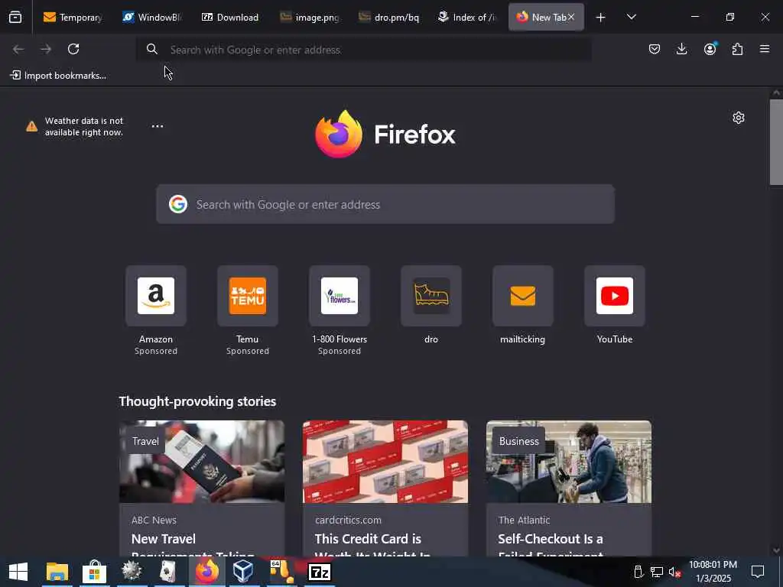This screenshot has height=587, width=783.
Task: Click the Weather data not available message
Action: (84, 126)
